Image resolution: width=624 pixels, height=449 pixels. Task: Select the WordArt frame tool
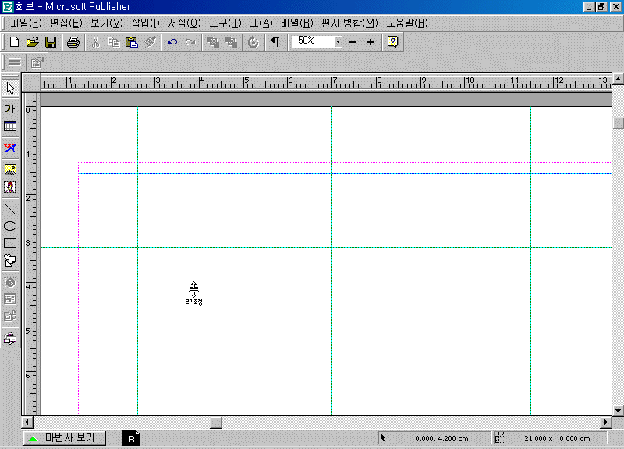click(x=10, y=148)
